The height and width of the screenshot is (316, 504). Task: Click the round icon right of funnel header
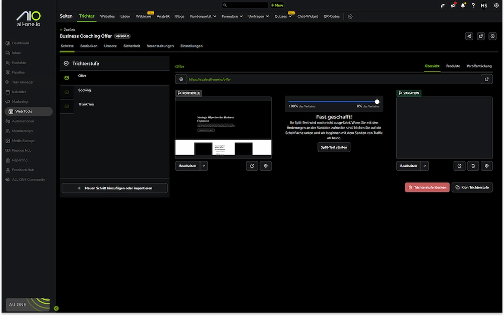492,36
